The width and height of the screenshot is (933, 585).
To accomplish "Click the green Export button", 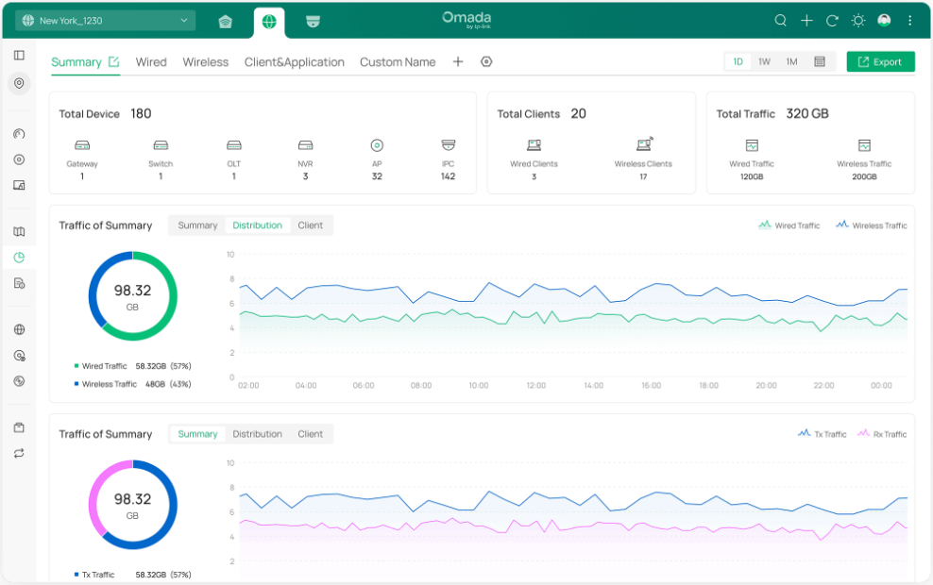I will (880, 60).
